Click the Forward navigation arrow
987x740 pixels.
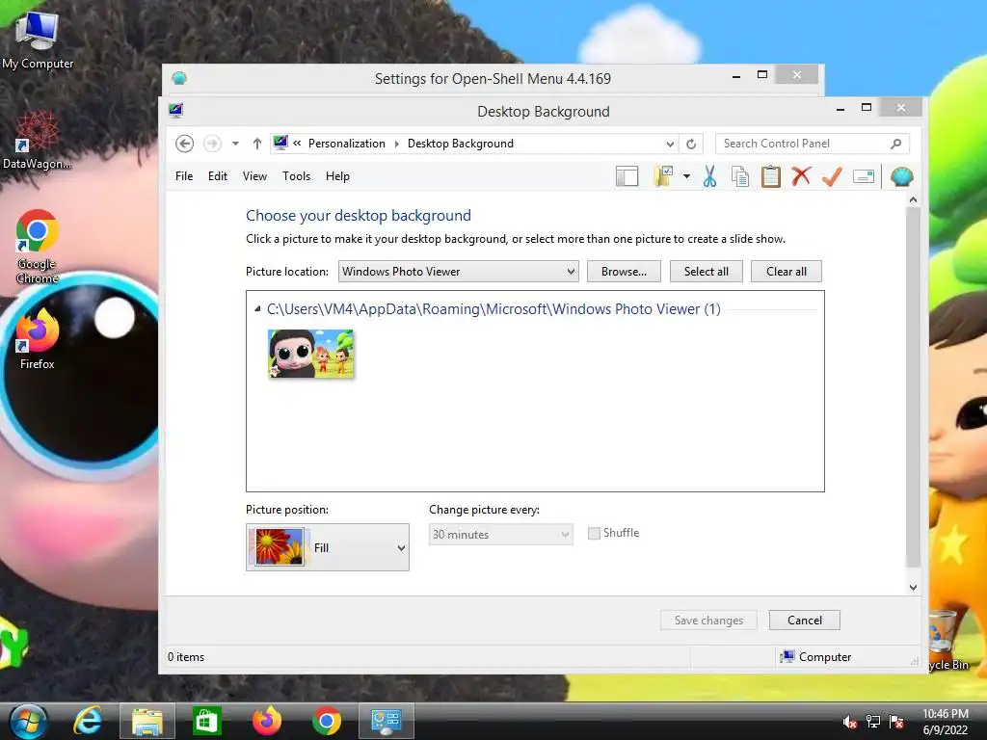213,144
